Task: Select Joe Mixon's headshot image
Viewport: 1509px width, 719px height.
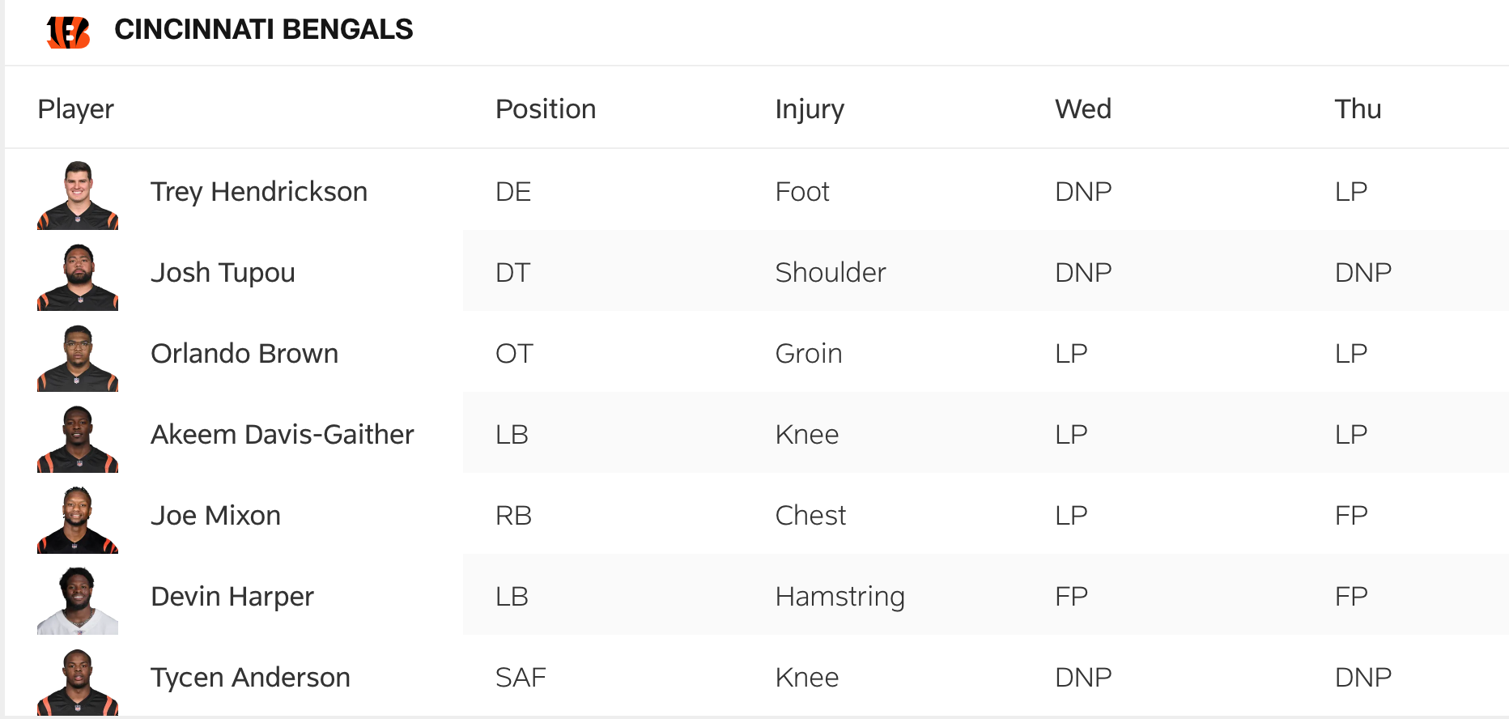Action: 78,520
